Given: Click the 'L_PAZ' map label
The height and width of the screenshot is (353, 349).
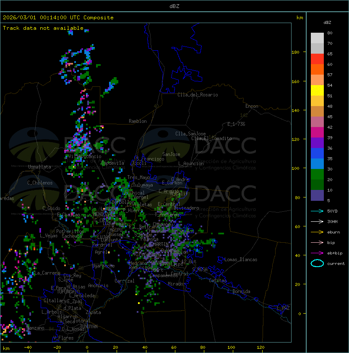Looking at the screenshot, I should point(283,308).
